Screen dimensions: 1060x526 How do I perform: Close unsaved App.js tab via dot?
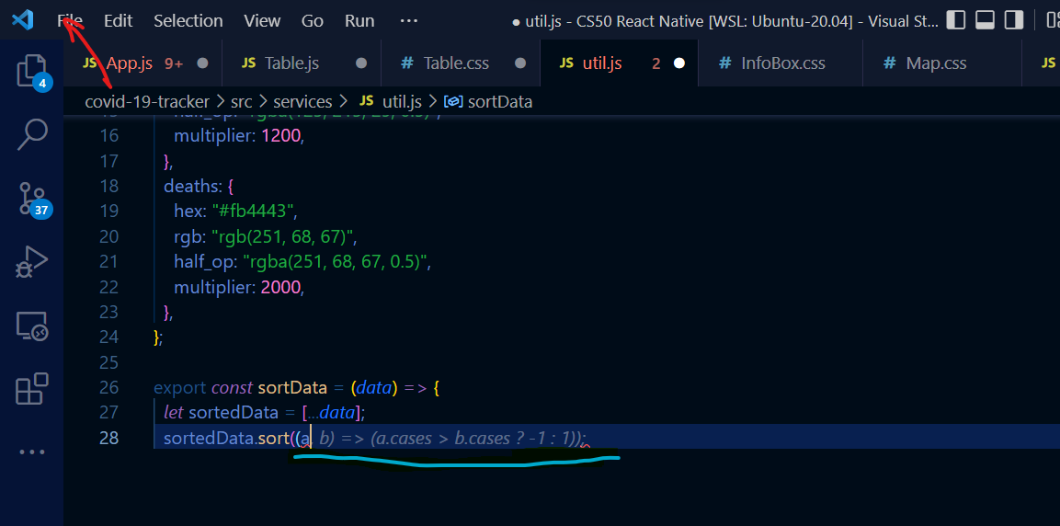[202, 63]
